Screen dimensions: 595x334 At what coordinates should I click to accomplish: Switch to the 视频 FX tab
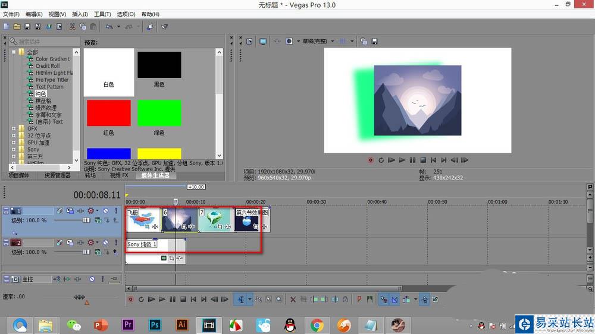[119, 175]
